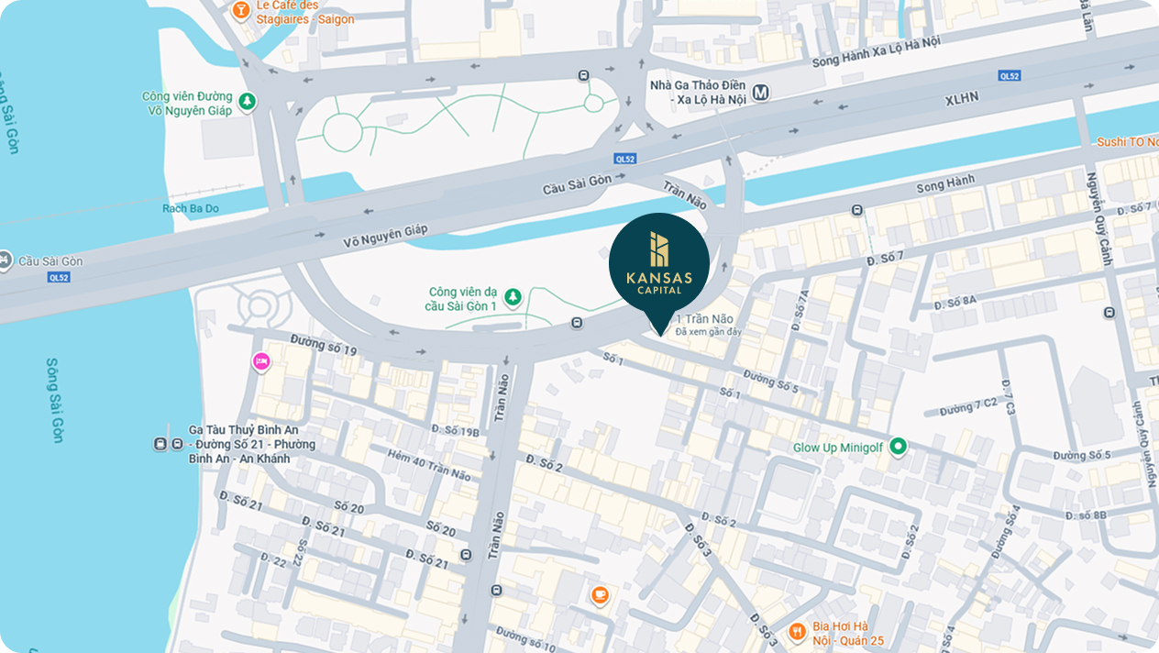
Task: Click the Bia Hơi Hà Nội restaurant icon
Action: 797,632
